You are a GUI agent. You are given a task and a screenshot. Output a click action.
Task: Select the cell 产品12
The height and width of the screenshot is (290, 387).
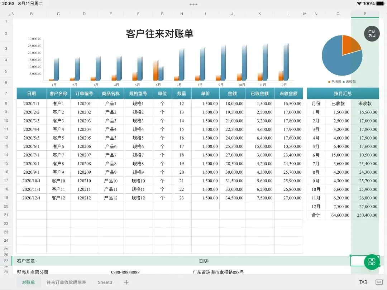pos(111,198)
